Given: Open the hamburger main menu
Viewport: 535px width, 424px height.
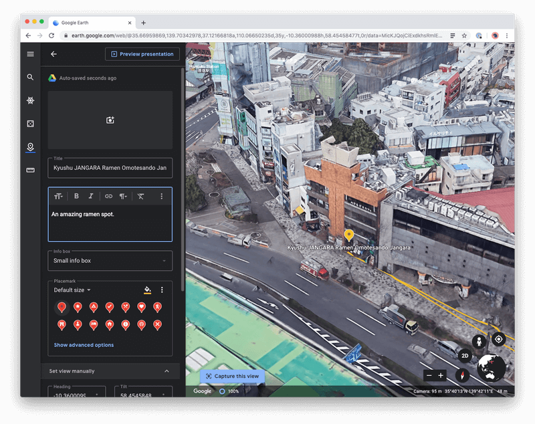Looking at the screenshot, I should click(x=30, y=54).
